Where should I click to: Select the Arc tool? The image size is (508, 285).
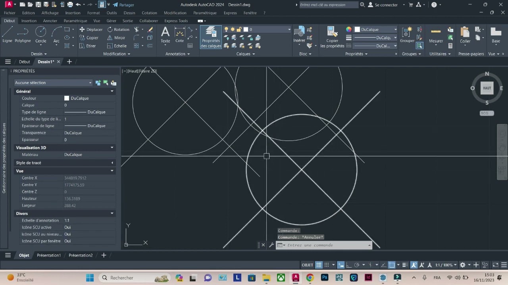click(x=56, y=34)
